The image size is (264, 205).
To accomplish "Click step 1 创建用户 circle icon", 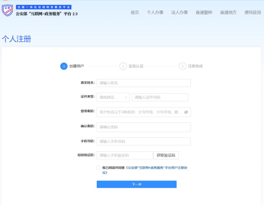I will click(64, 67).
